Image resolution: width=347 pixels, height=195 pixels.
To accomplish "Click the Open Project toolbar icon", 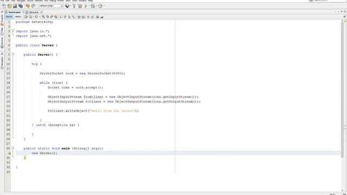I will pyautogui.click(x=15, y=6).
